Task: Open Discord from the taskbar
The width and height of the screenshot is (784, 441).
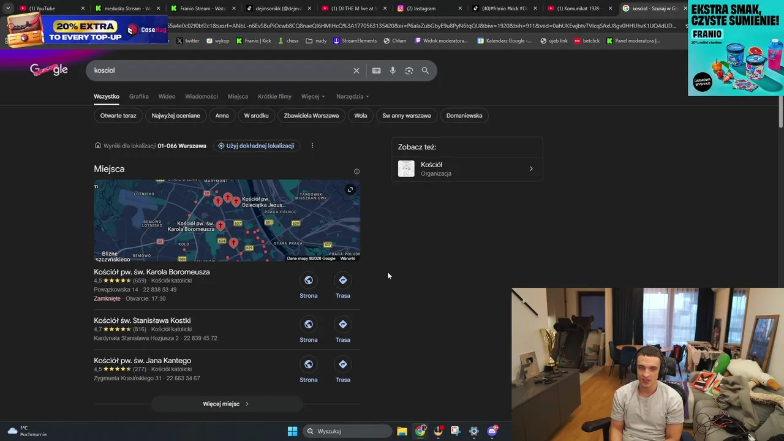Action: (x=492, y=431)
